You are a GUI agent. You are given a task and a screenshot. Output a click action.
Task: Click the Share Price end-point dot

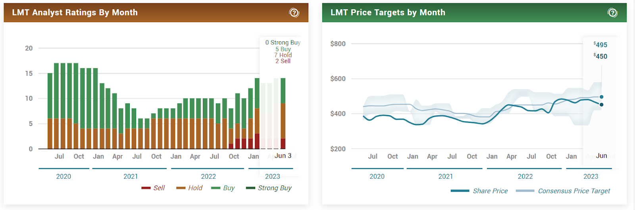coord(602,105)
